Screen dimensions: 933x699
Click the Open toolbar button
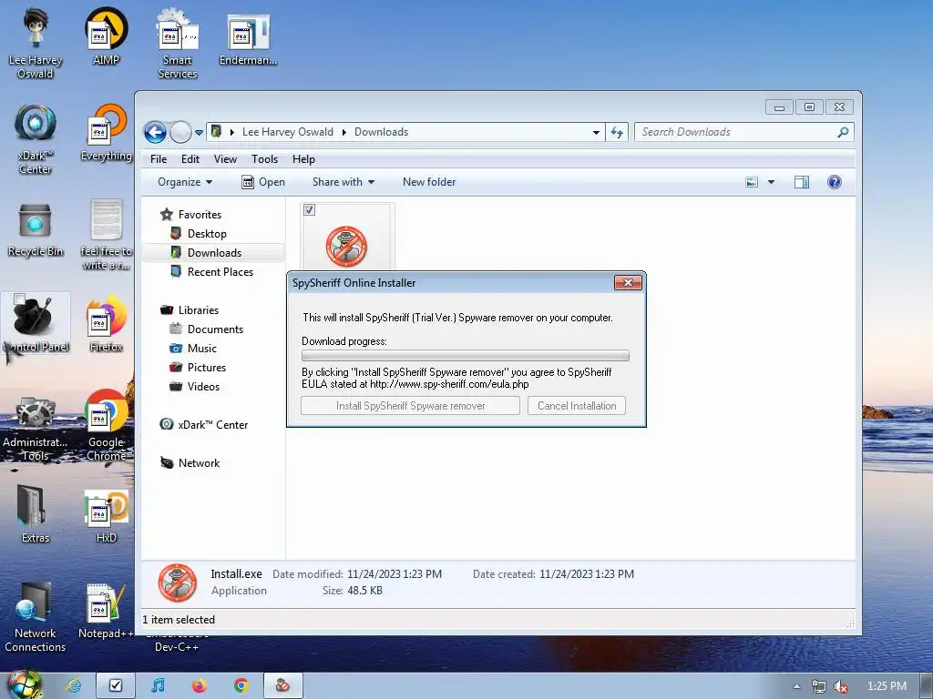pyautogui.click(x=263, y=182)
